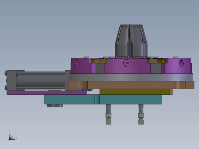This screenshot has width=199, height=149.
Task: Click the round foot under teal plate's left end
Action: point(55,105)
